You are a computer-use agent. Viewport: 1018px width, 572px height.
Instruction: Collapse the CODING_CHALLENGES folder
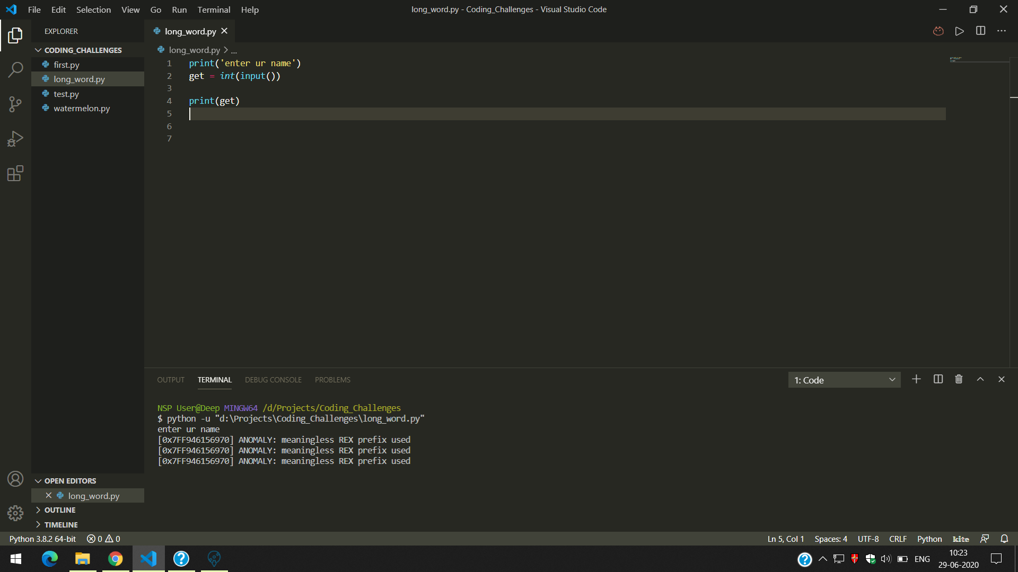point(83,50)
